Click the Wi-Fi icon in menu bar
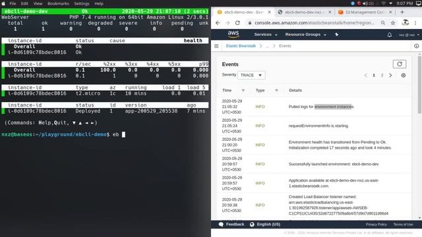The height and width of the screenshot is (237, 422). (383, 3)
